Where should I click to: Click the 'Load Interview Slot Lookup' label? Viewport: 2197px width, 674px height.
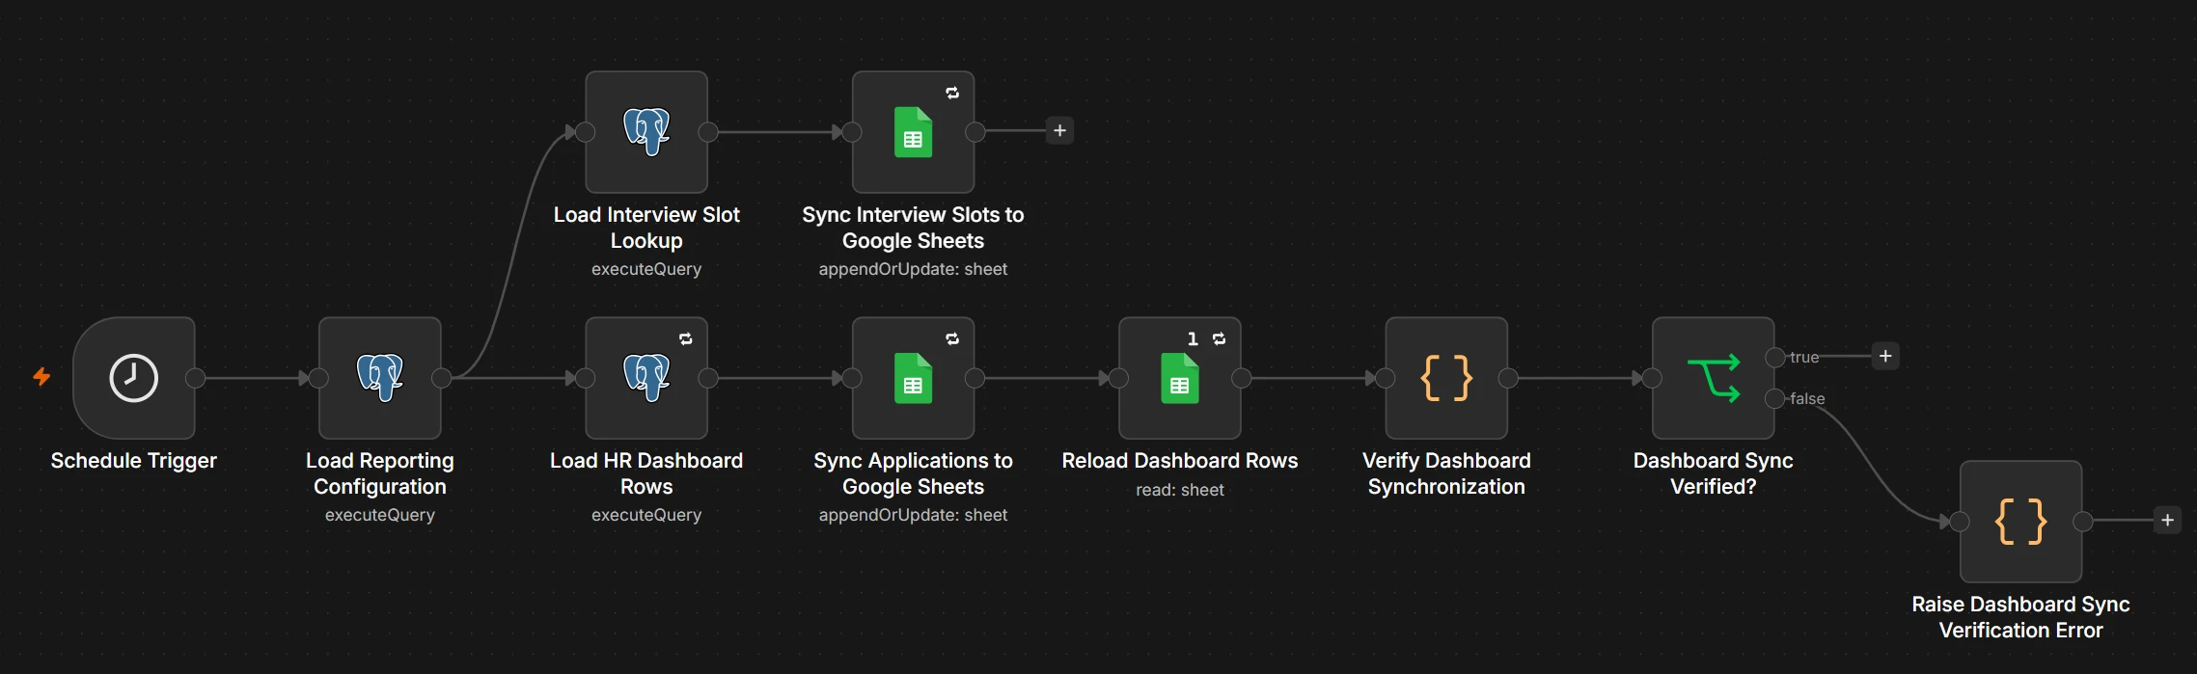(646, 228)
